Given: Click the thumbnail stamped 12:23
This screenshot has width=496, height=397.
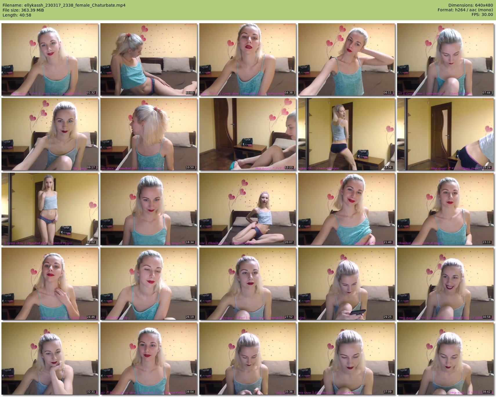Looking at the screenshot, I should (248, 134).
